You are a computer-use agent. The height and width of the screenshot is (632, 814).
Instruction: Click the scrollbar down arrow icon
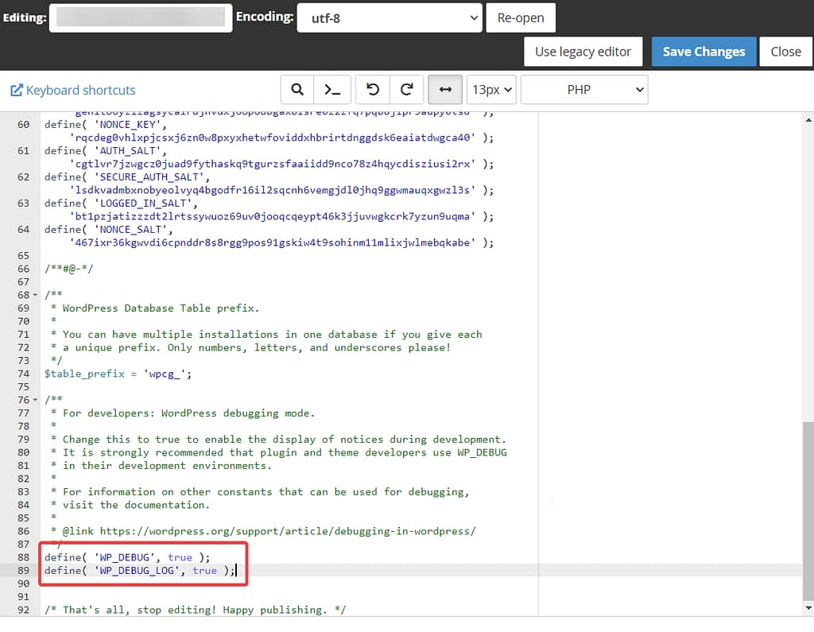click(807, 607)
